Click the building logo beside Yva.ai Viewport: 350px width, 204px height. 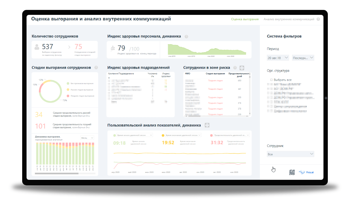pos(292,173)
